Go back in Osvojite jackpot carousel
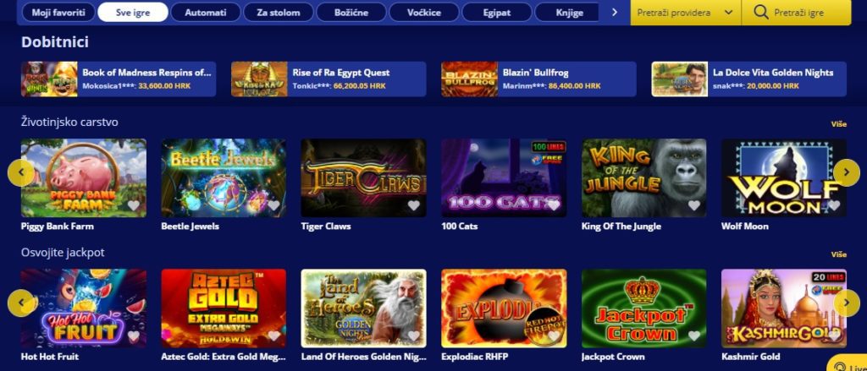This screenshot has width=867, height=371. 21,303
